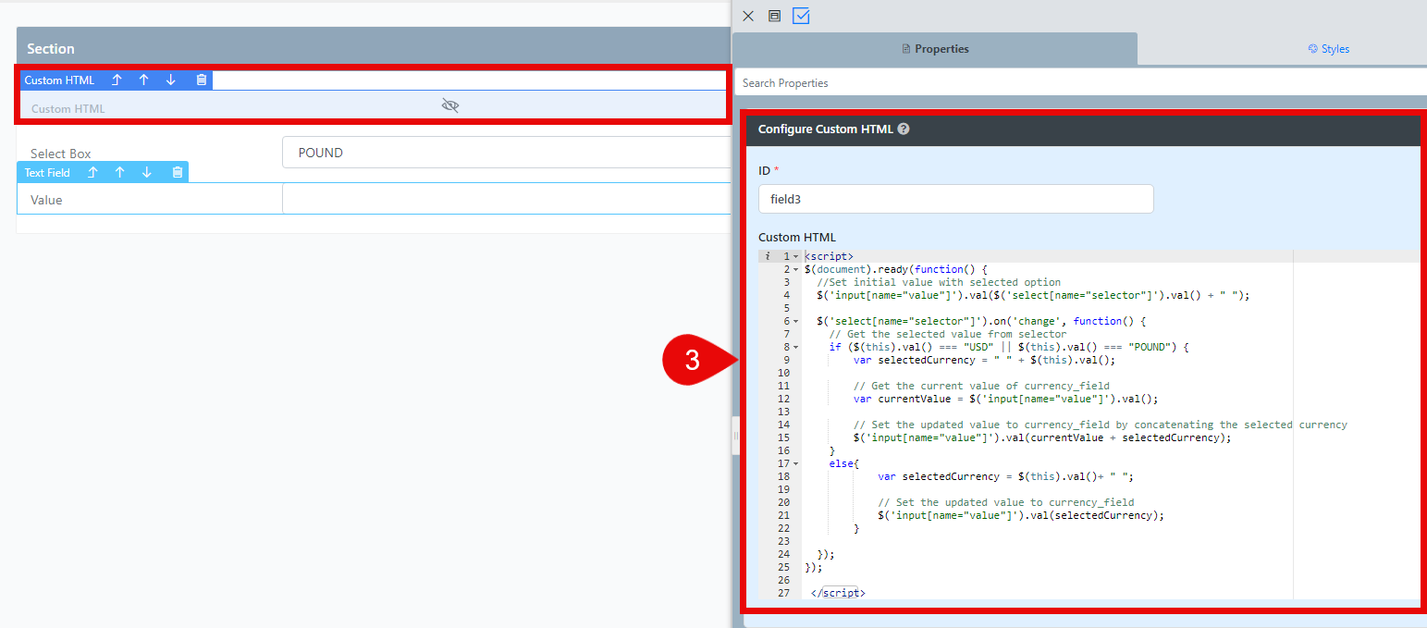Click the window icon next to the X
Image resolution: width=1427 pixels, height=628 pixels.
775,16
